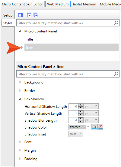Pick a color with the eyedropper icon
The image size is (121, 167).
click(x=100, y=127)
